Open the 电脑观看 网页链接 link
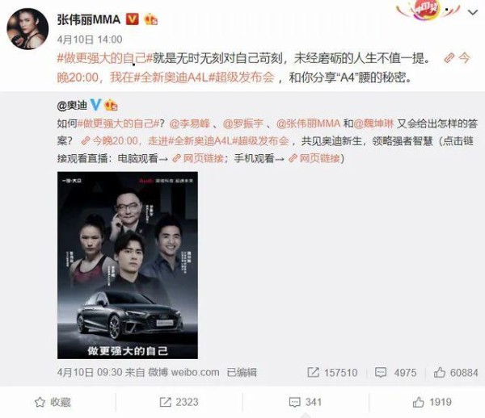The image size is (485, 418). click(x=198, y=159)
